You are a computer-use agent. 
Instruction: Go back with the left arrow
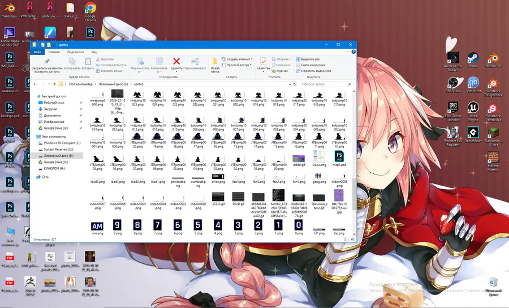[x=35, y=84]
